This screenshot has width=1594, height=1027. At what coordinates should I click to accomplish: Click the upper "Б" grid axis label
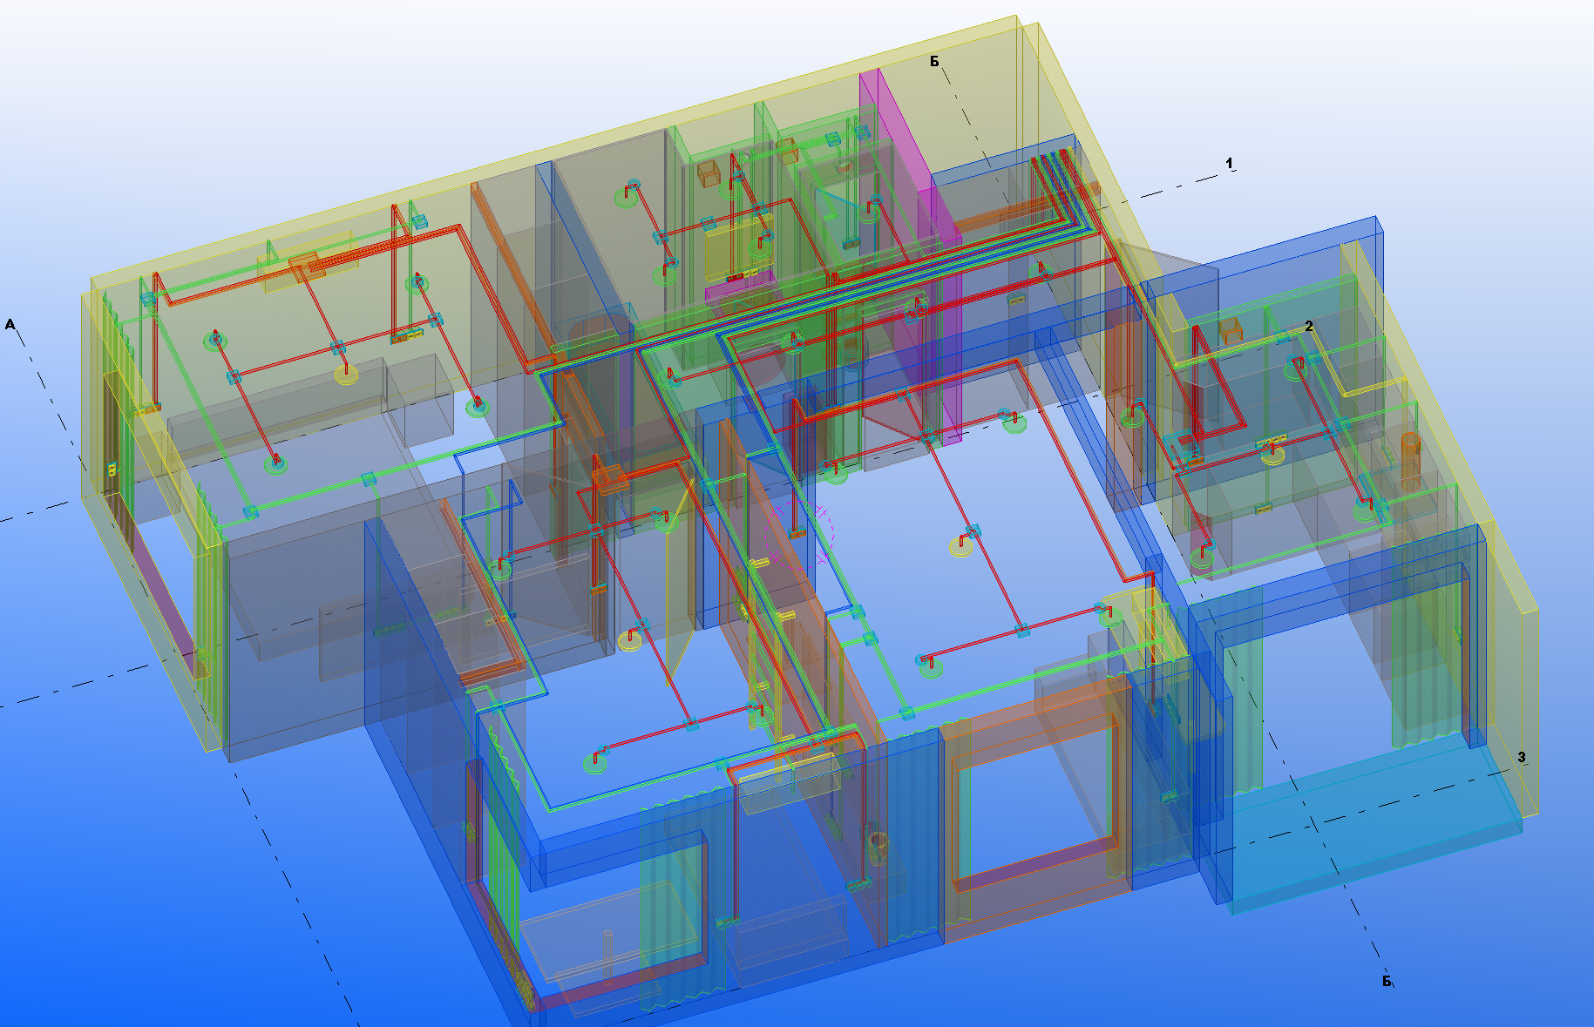[x=934, y=62]
